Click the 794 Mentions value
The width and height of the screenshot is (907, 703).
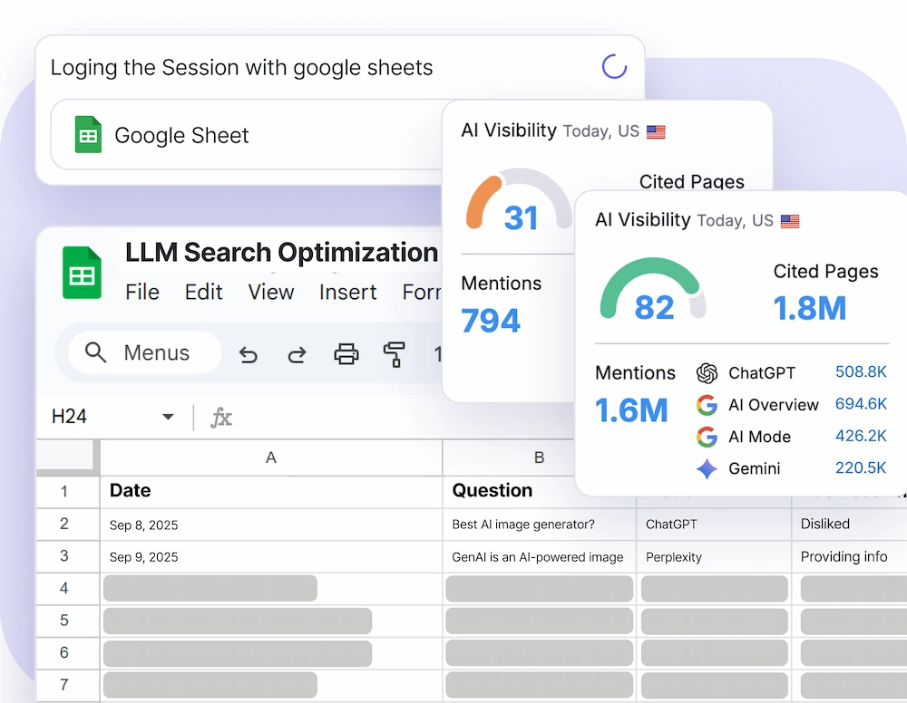point(491,321)
